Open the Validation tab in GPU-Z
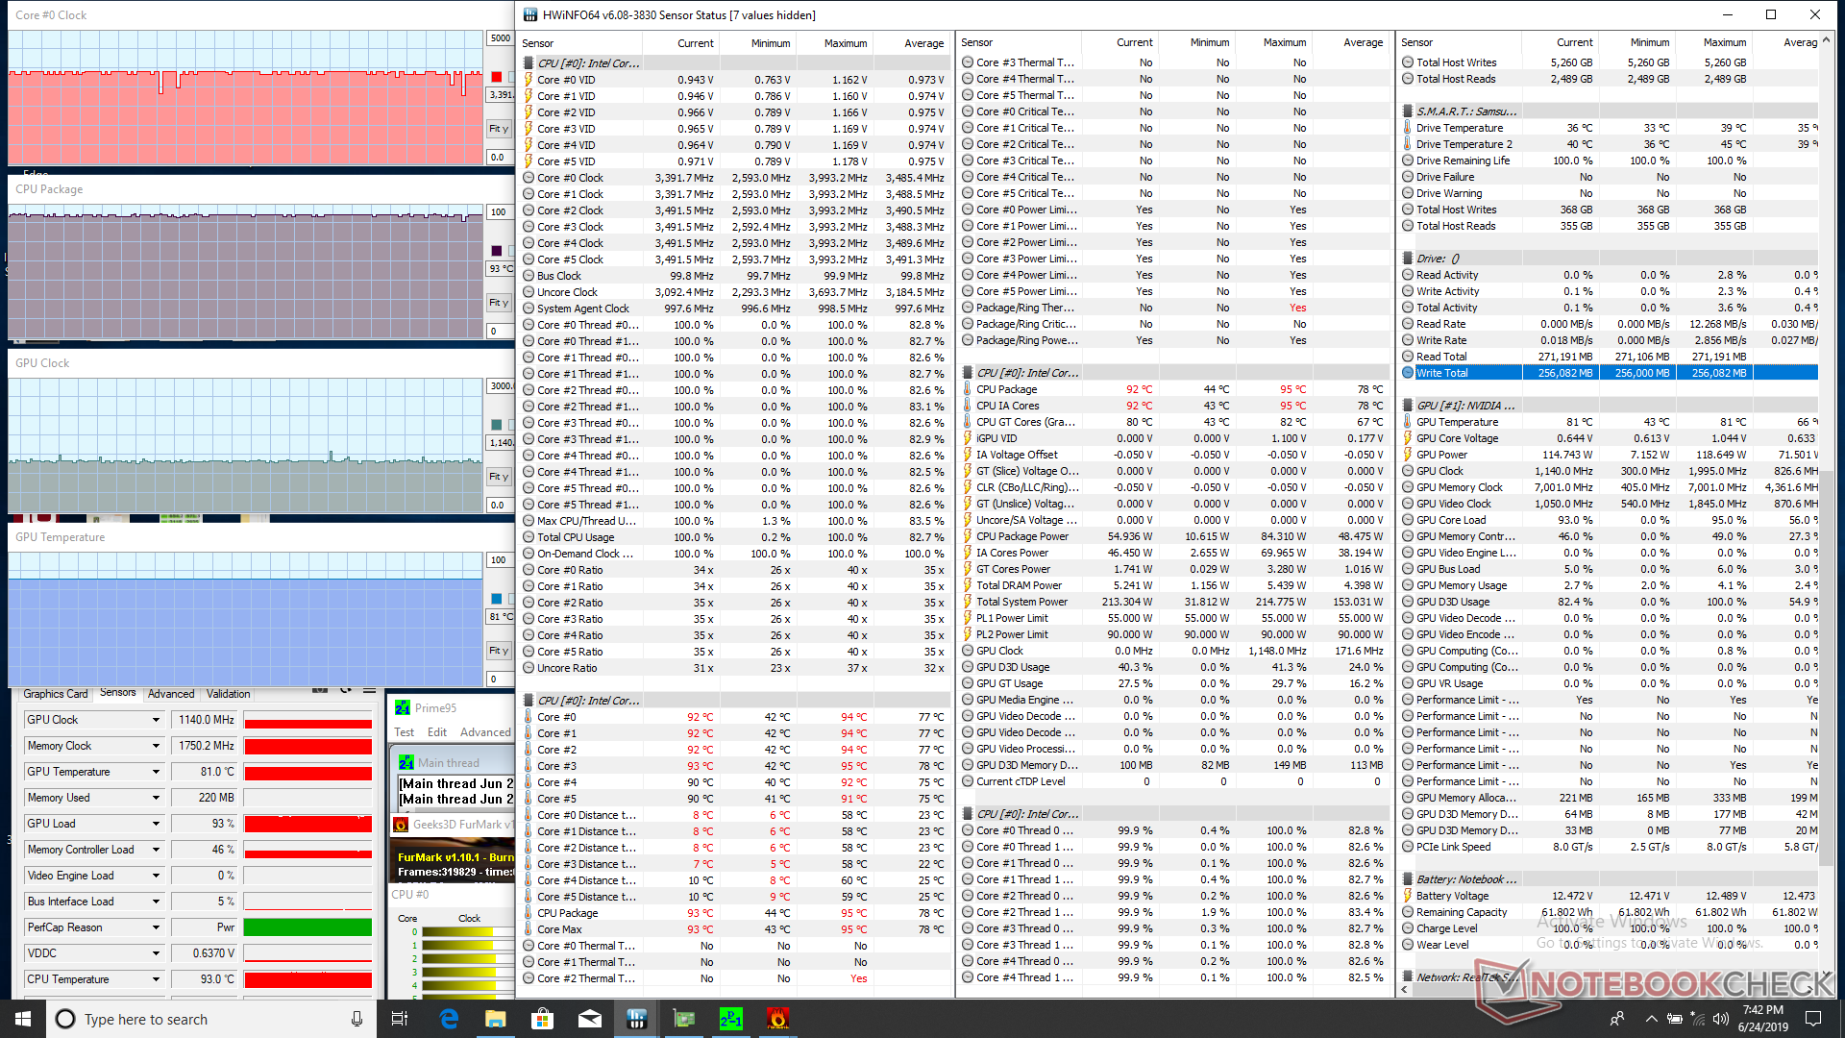Screen dimensions: 1845x1038 228,694
